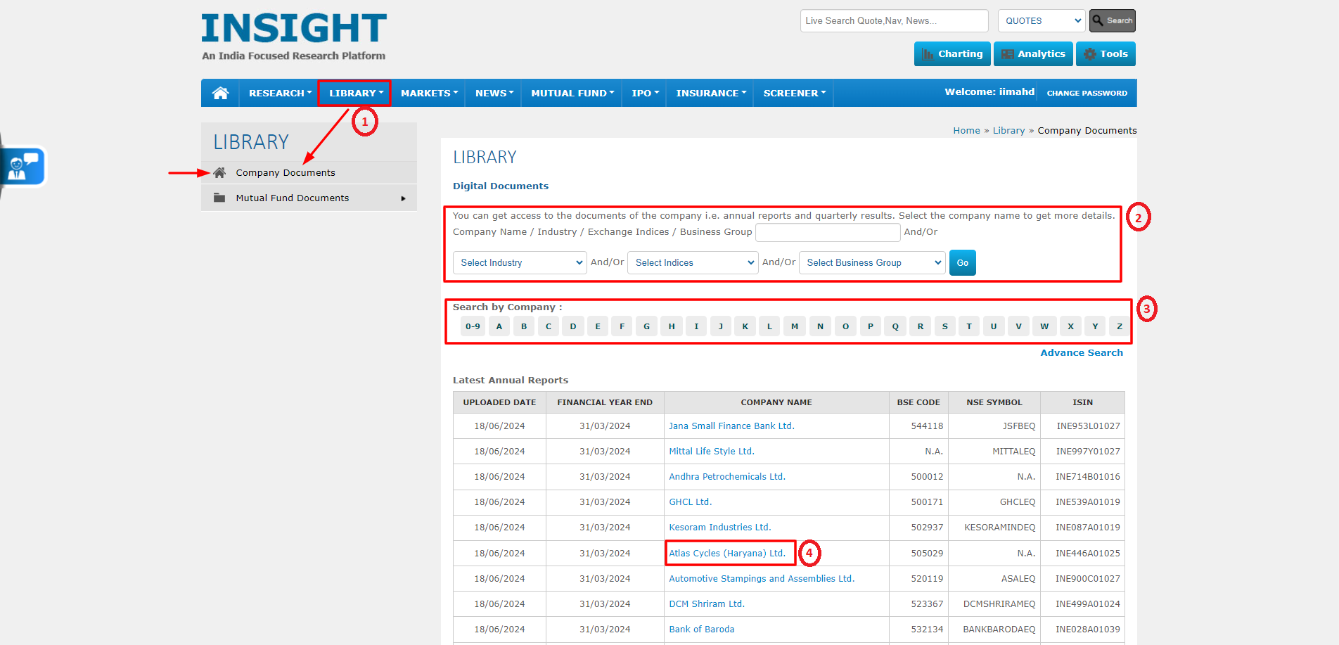Filter companies by letter H
This screenshot has height=645, width=1339.
[672, 326]
